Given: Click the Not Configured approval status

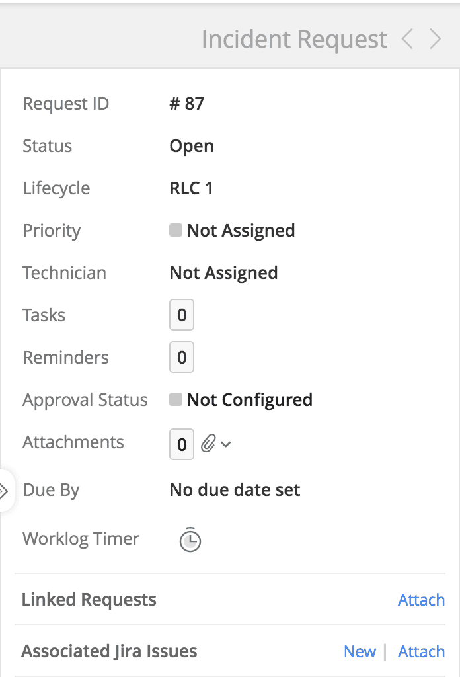Looking at the screenshot, I should 249,400.
